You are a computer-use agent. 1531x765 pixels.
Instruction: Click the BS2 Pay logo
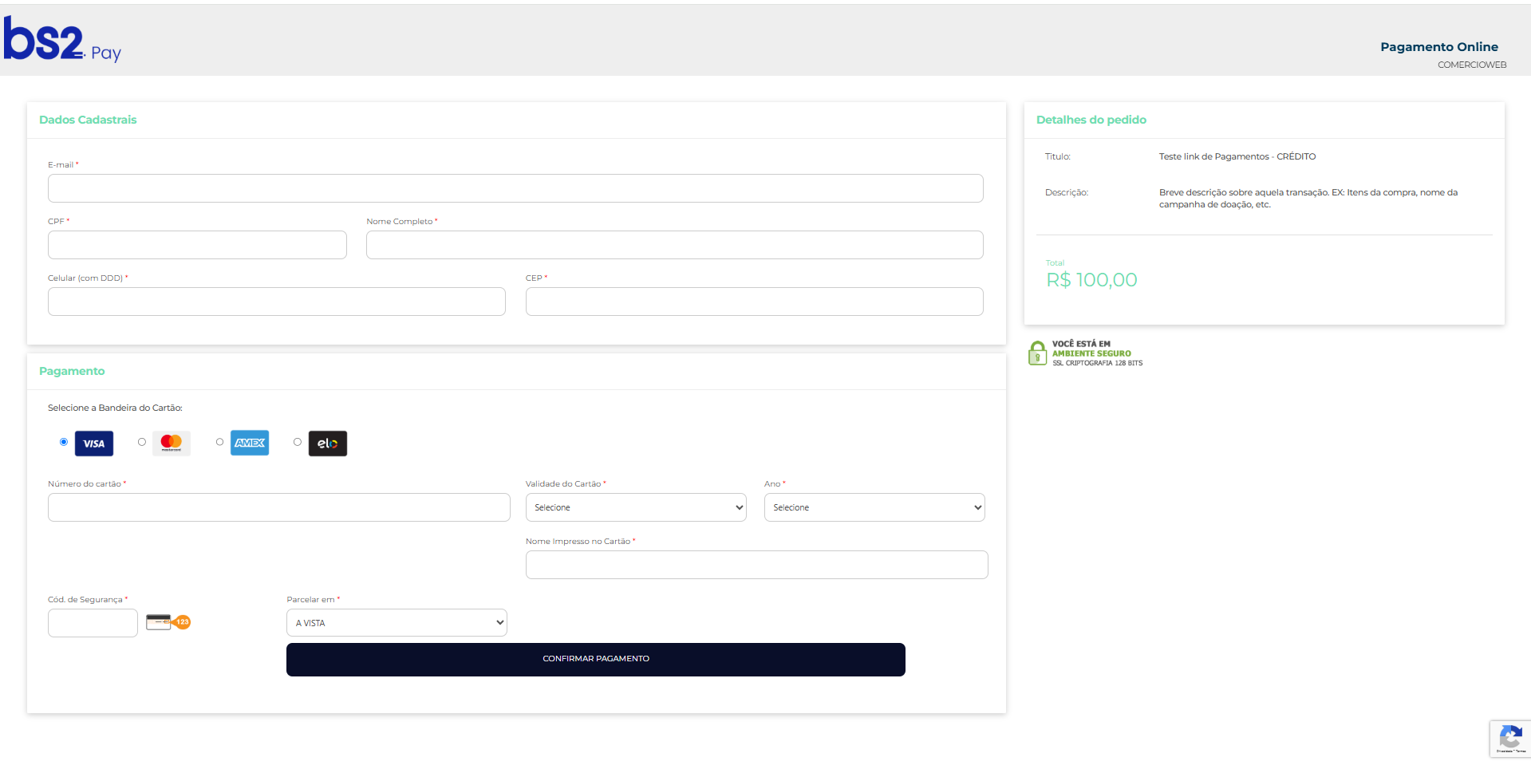[x=62, y=41]
